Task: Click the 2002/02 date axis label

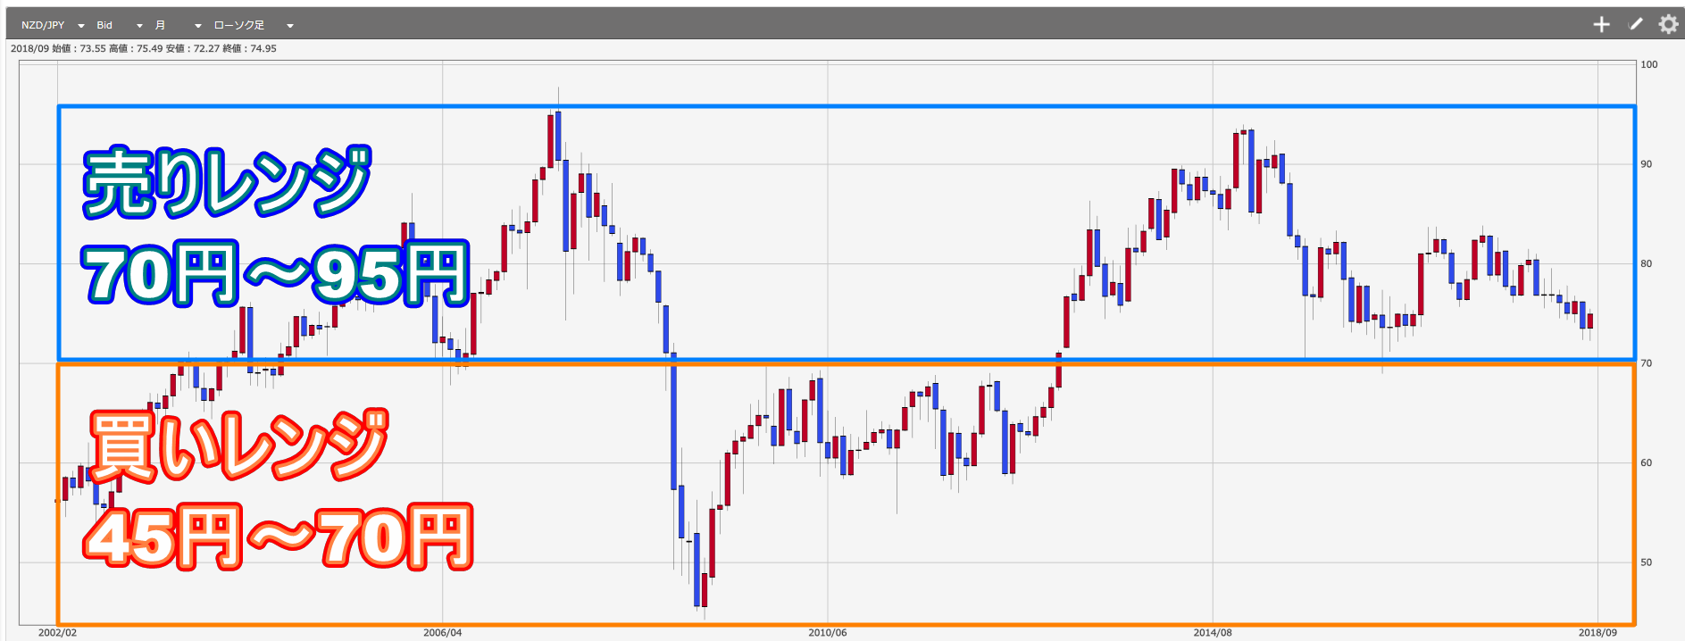Action: click(57, 633)
